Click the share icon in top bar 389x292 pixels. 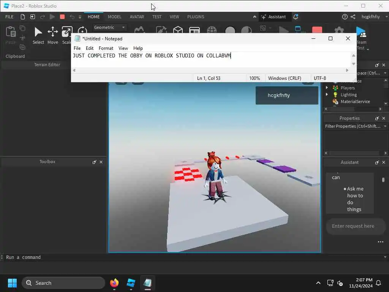353,17
